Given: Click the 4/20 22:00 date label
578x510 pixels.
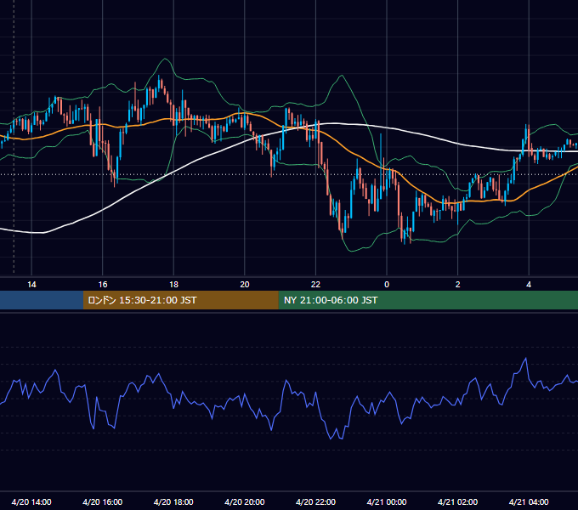Looking at the screenshot, I should (315, 501).
